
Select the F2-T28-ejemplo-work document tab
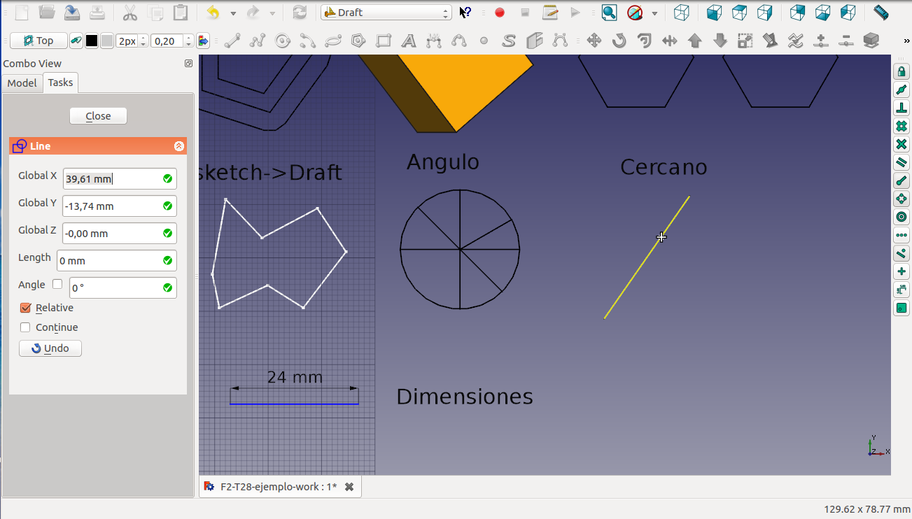click(279, 487)
